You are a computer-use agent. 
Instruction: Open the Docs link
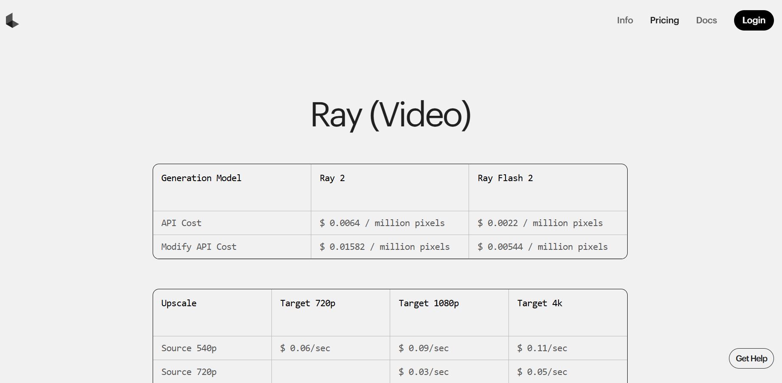pos(706,20)
